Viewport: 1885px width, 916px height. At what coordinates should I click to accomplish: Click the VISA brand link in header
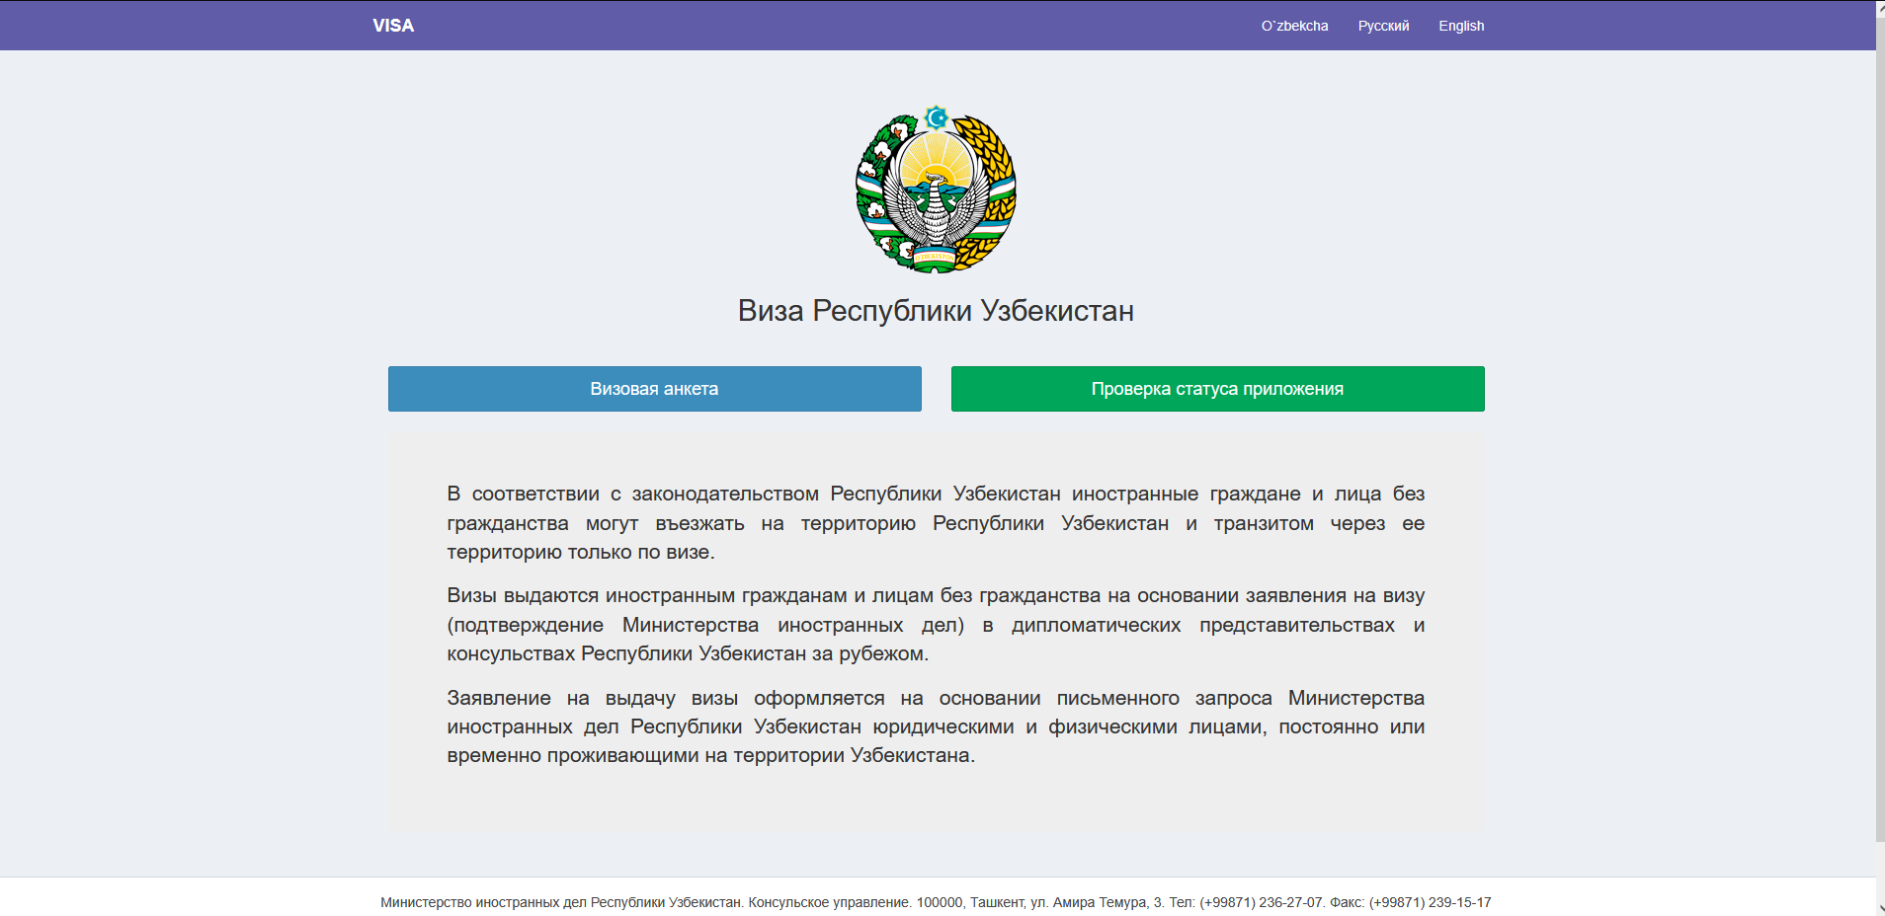click(x=393, y=26)
